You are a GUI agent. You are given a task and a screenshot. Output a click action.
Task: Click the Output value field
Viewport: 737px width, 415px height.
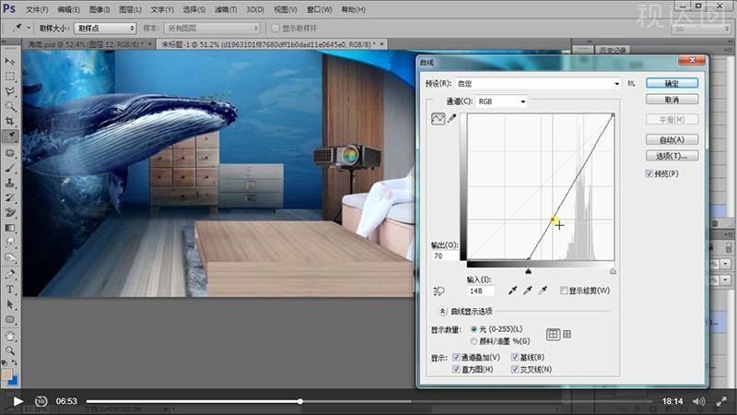[x=444, y=256]
